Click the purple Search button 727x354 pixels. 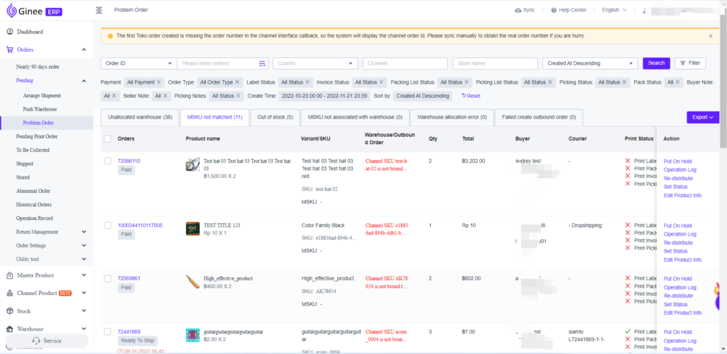[656, 63]
